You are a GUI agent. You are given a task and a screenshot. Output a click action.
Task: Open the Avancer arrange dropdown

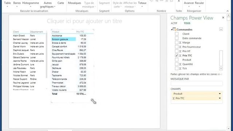(x=189, y=4)
